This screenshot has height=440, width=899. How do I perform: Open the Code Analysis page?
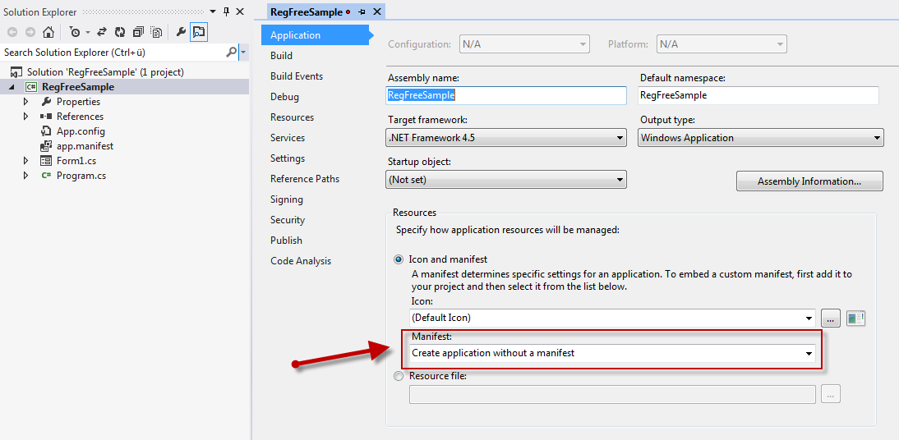pyautogui.click(x=301, y=261)
